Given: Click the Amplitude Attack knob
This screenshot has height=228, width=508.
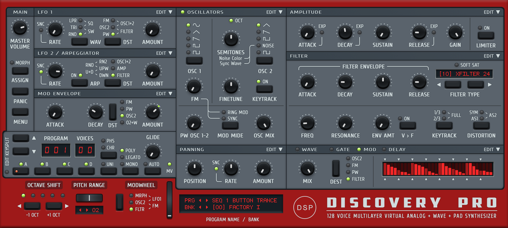Looking at the screenshot, I should (x=307, y=32).
